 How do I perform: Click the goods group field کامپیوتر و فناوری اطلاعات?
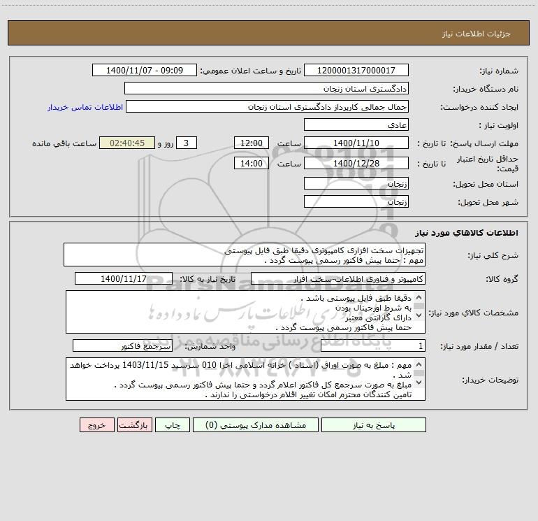pos(338,278)
